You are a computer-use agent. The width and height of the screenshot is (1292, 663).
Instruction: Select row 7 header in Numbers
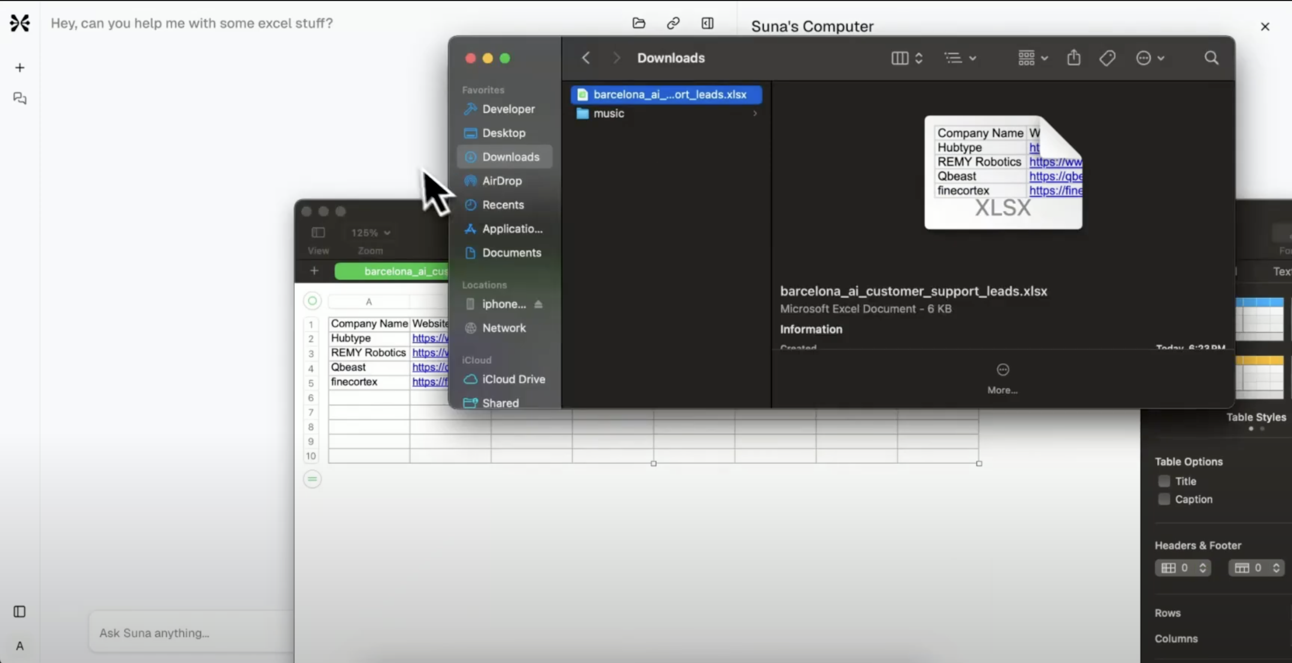[x=311, y=412]
